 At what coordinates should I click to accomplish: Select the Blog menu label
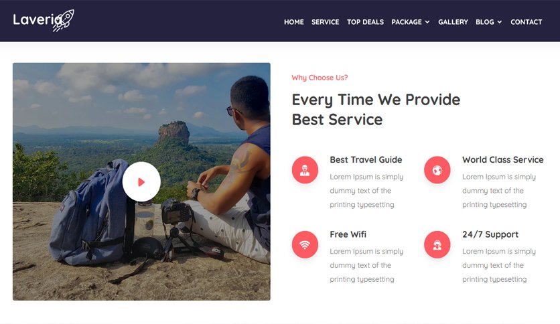(x=485, y=22)
